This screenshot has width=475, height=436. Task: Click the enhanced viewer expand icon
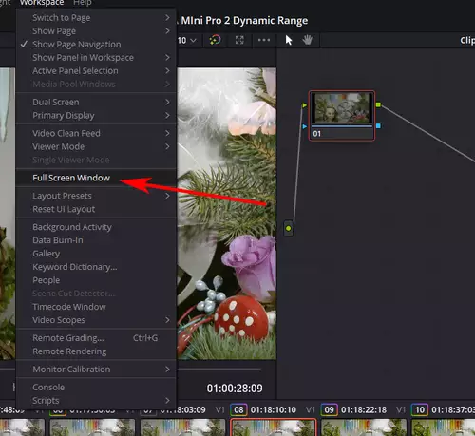click(239, 40)
